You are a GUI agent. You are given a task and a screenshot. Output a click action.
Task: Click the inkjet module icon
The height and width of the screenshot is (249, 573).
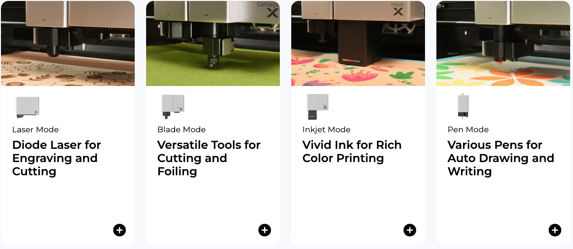tap(317, 106)
